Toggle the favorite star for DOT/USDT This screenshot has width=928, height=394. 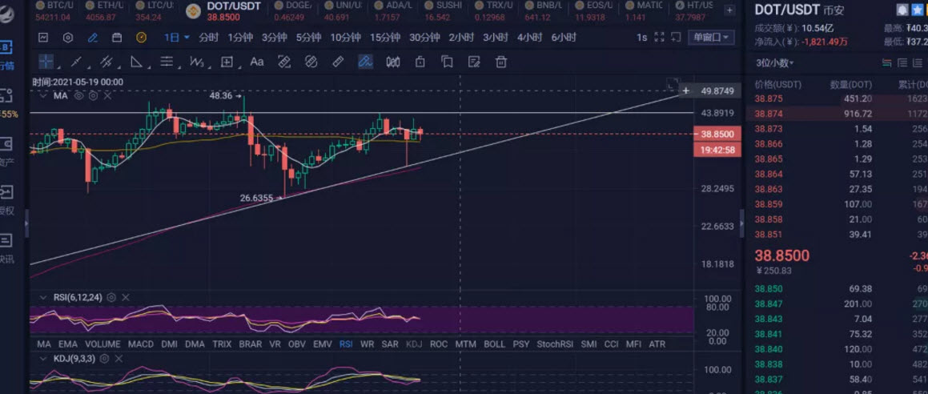coord(918,10)
